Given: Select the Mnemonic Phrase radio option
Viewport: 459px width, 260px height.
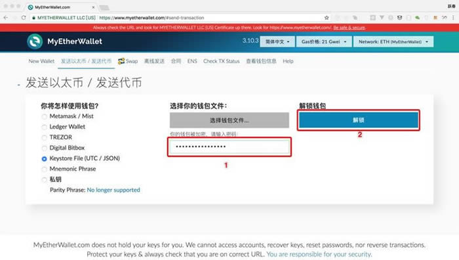Looking at the screenshot, I should 44,169.
